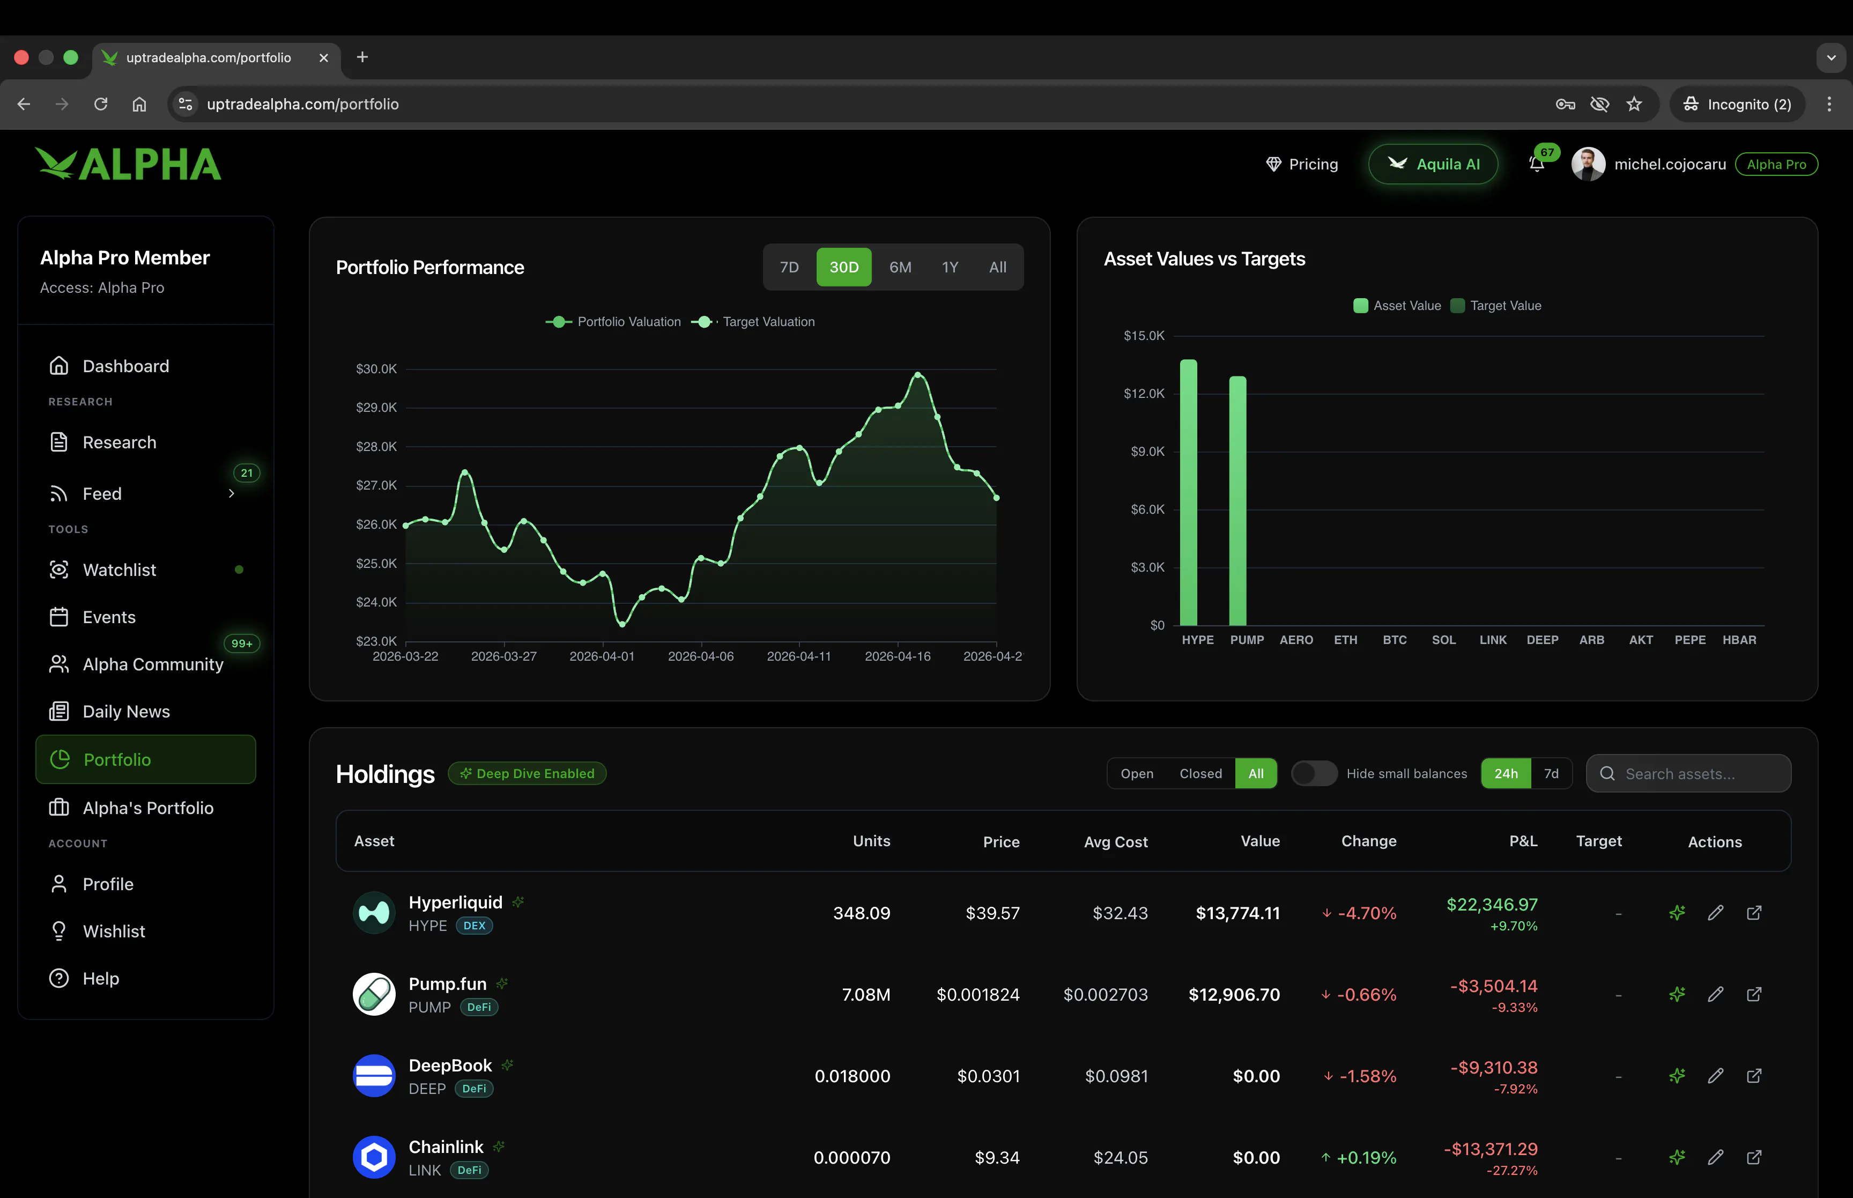The width and height of the screenshot is (1853, 1198).
Task: Open Hyperliquid external link icon
Action: coord(1754,913)
